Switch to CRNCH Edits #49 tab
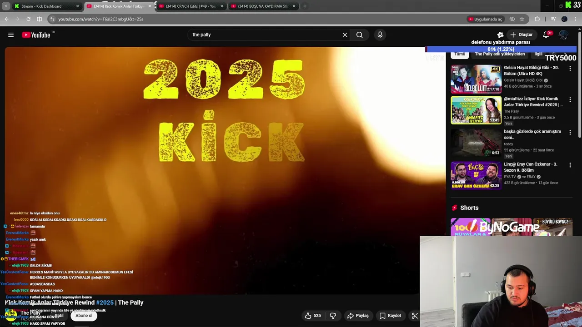 coord(190,6)
